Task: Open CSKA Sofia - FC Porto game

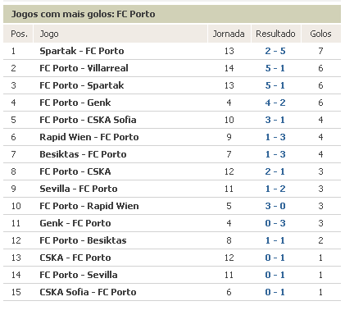Action: pyautogui.click(x=88, y=292)
